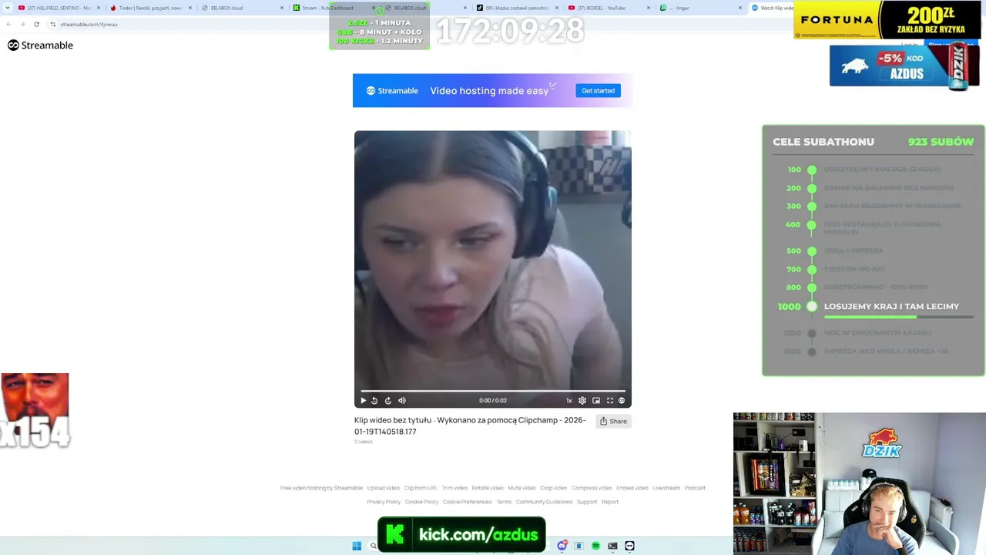Image resolution: width=986 pixels, height=555 pixels.
Task: Open Cookie Preferences in footer
Action: (467, 502)
